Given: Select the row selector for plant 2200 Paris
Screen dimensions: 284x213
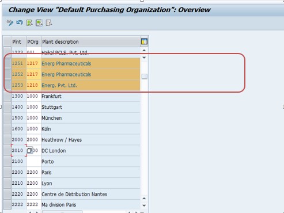Looking at the screenshot, I should coord(7,172).
